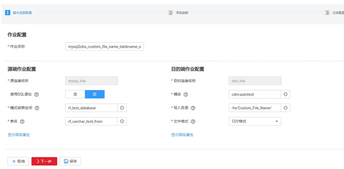Viewport: 344px width, 169px height.
Task: Click help icon next to 表名 label
Action: tap(22, 121)
